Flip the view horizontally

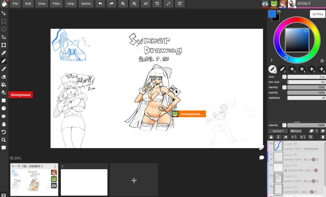tap(146, 3)
